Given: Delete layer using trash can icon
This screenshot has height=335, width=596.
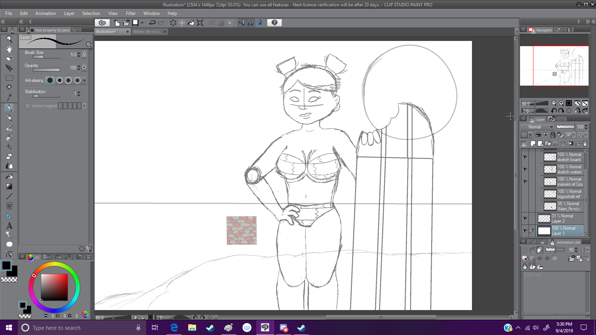Looking at the screenshot, I should pyautogui.click(x=585, y=143).
